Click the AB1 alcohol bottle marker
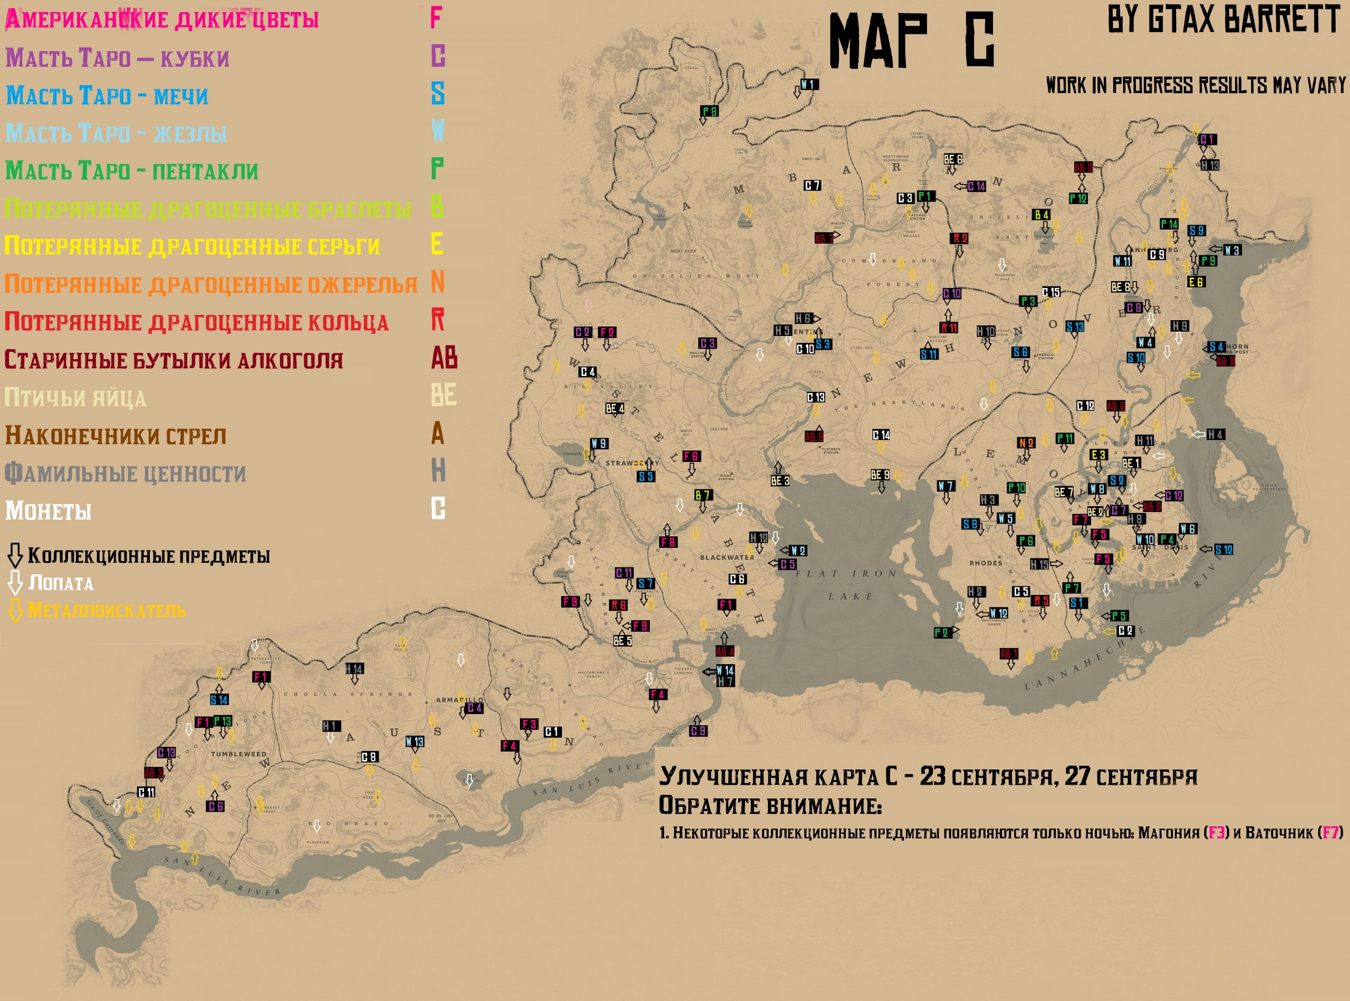 click(1009, 654)
